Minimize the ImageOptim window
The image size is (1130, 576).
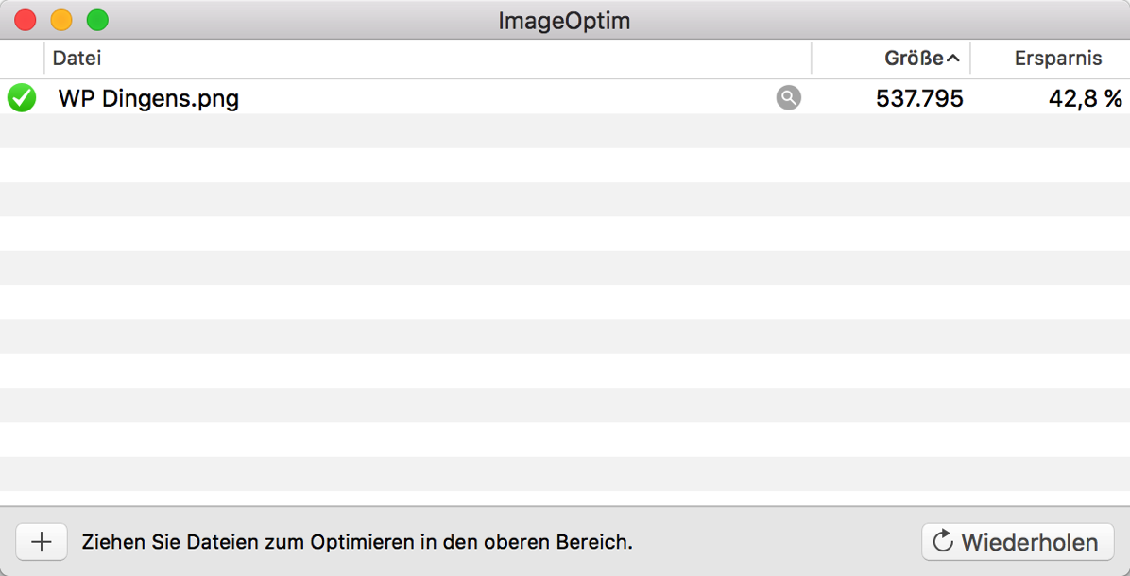[61, 20]
